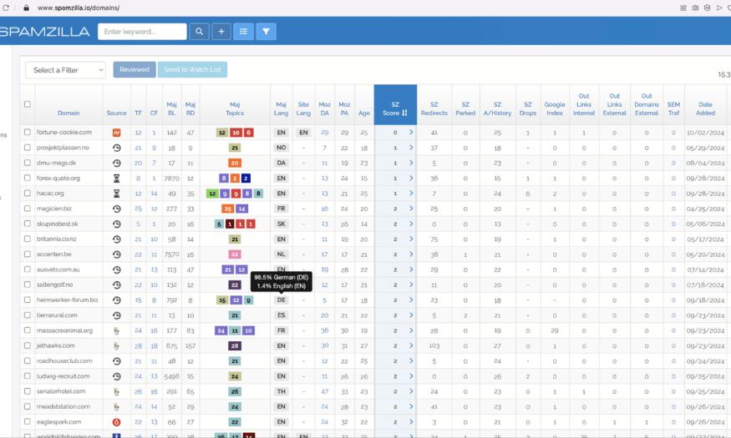Sort by SZ Redirects column header

[434, 109]
